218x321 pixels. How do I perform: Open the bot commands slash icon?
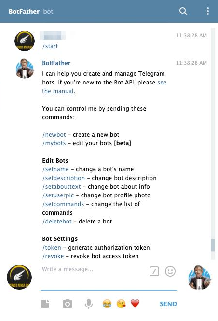tap(154, 271)
